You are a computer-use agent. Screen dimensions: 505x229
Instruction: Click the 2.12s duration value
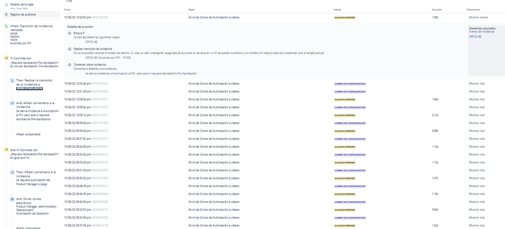pos(435,115)
